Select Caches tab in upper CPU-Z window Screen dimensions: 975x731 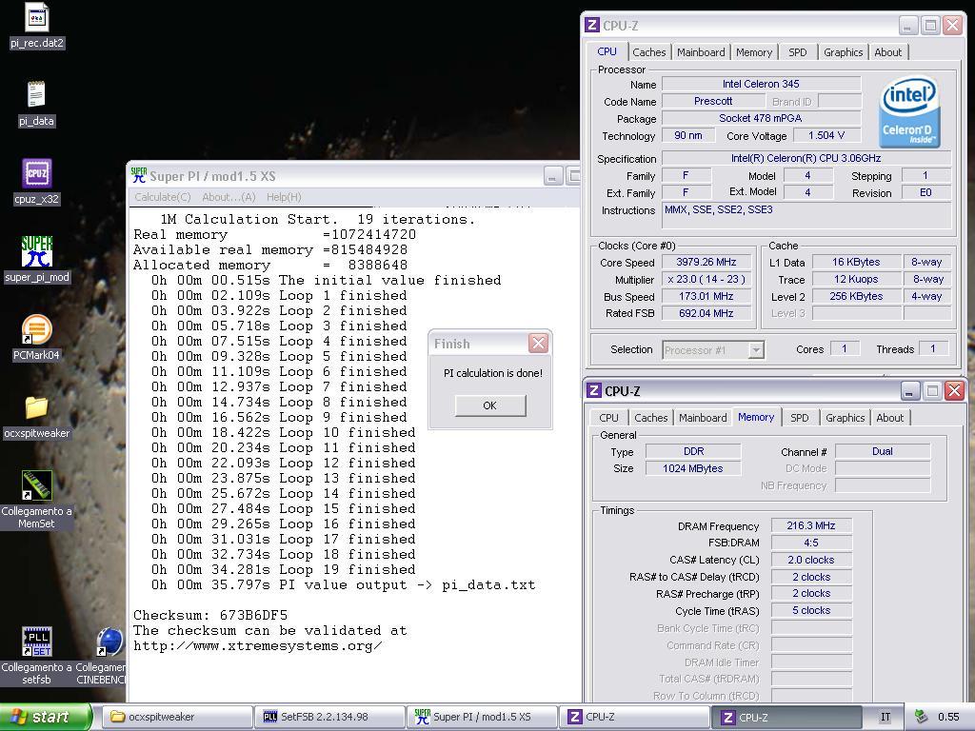pos(649,52)
